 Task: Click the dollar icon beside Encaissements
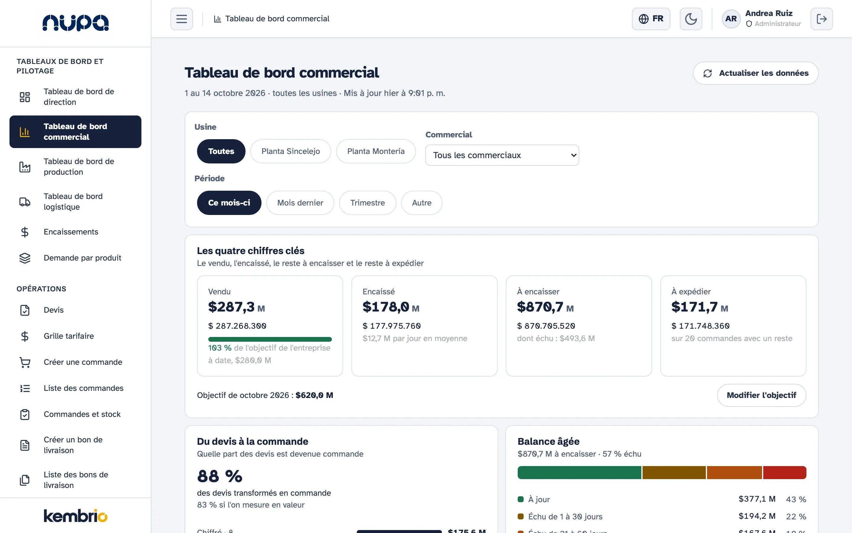(x=25, y=232)
